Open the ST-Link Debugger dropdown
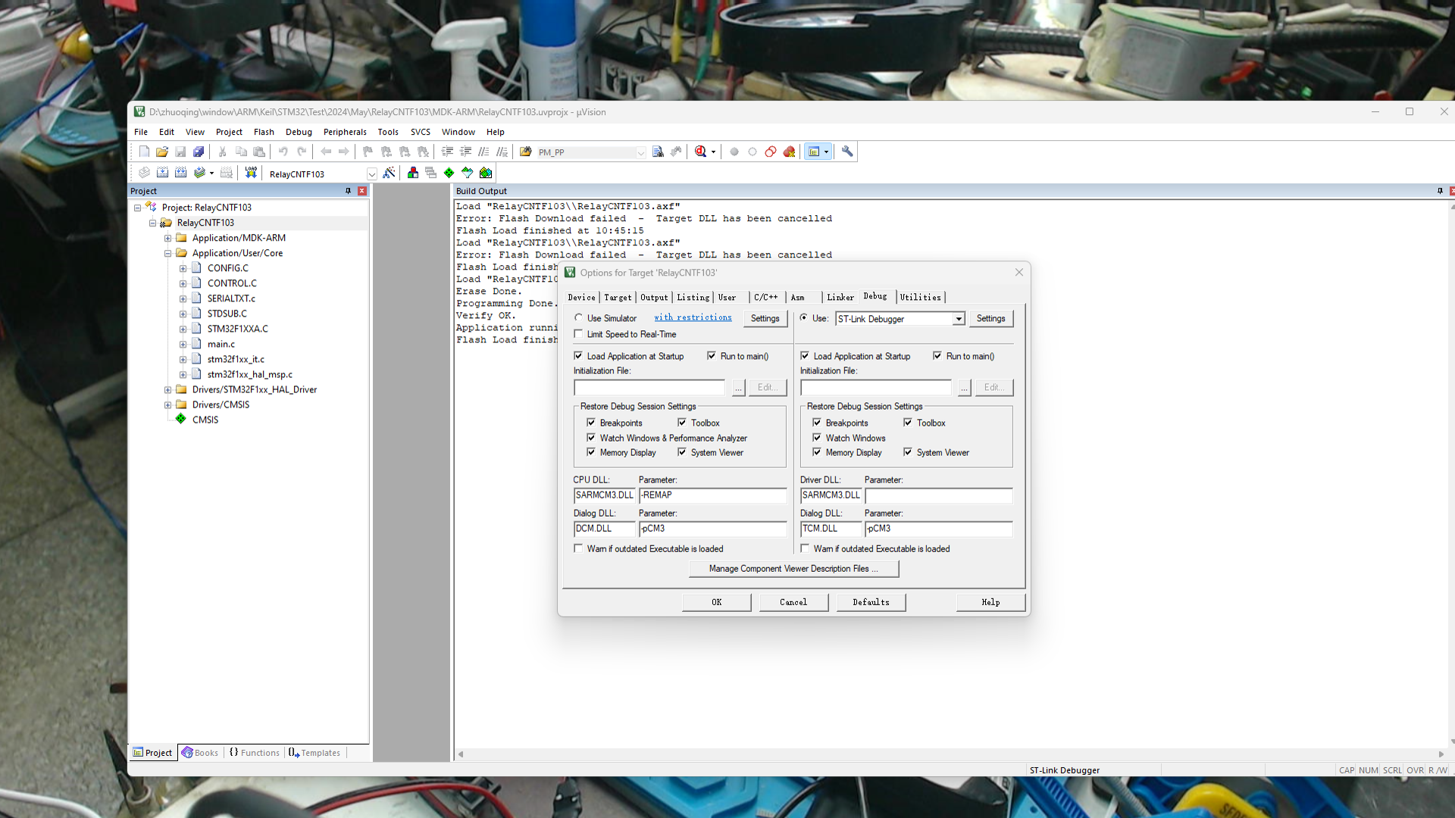This screenshot has width=1455, height=818. [959, 319]
